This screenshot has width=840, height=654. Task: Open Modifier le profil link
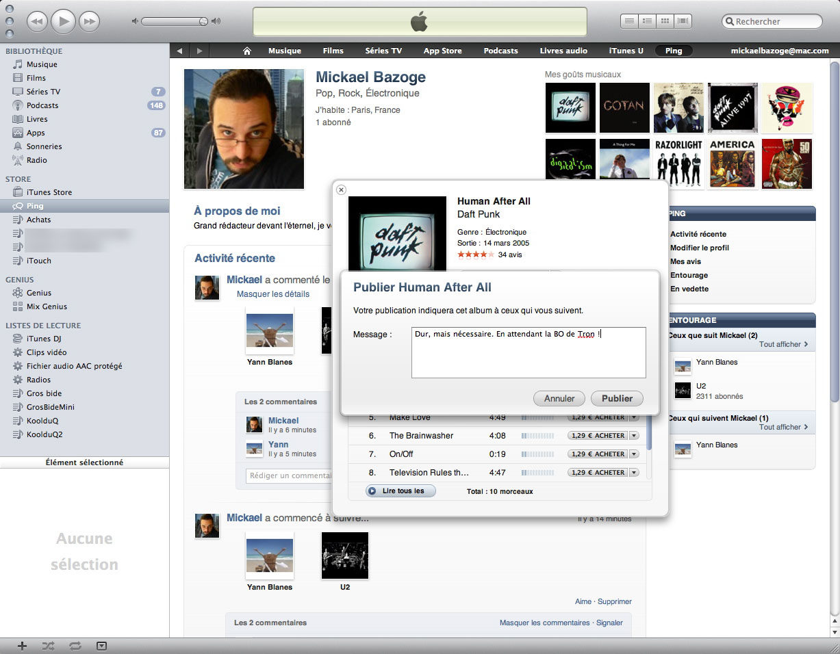tap(700, 248)
